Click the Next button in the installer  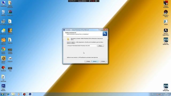[95, 61]
